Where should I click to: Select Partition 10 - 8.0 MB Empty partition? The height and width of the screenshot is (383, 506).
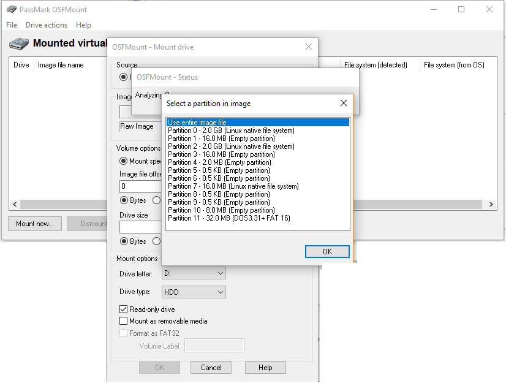coord(258,210)
